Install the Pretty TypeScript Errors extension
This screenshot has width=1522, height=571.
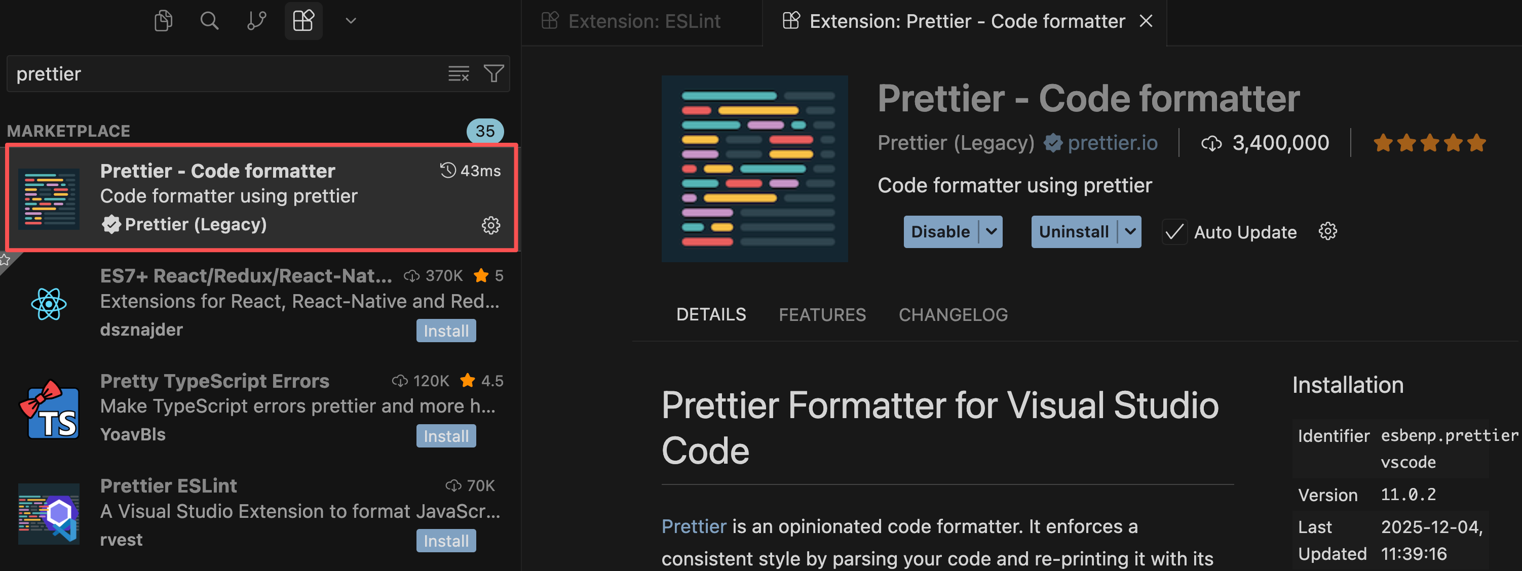445,436
